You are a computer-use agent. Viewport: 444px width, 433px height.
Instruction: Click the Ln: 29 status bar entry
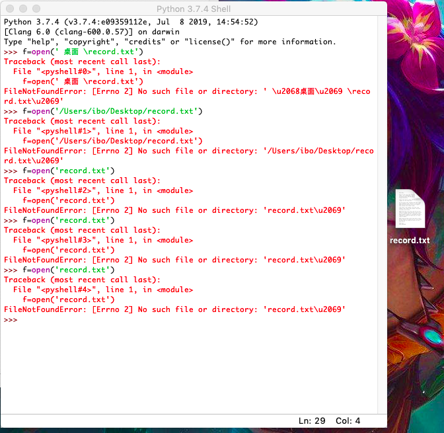point(312,421)
